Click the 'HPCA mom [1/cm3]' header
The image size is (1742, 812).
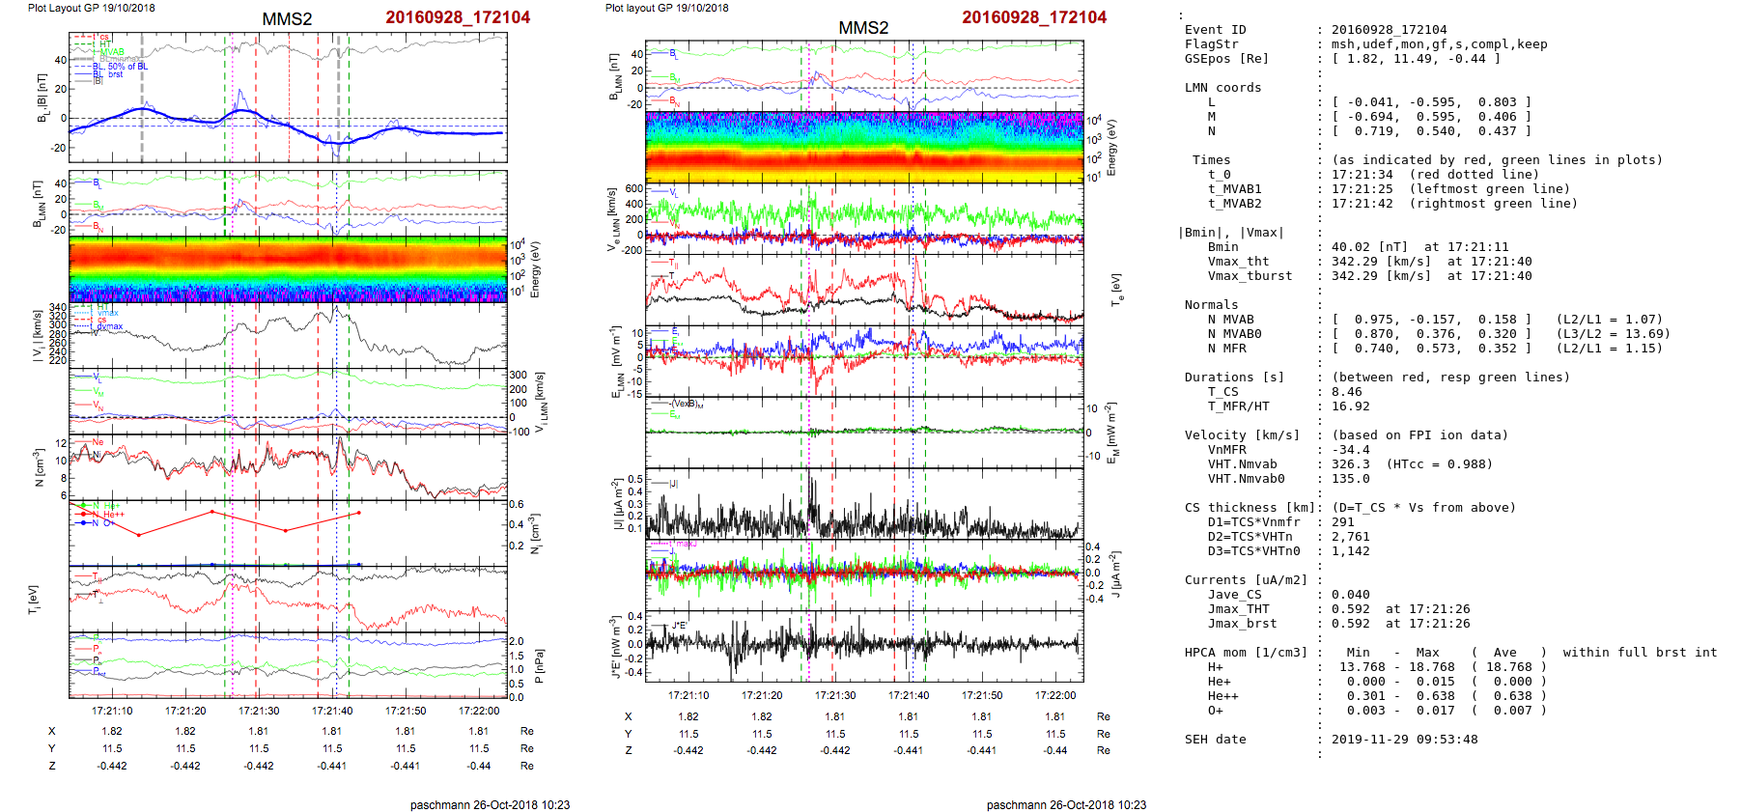coord(1246,653)
